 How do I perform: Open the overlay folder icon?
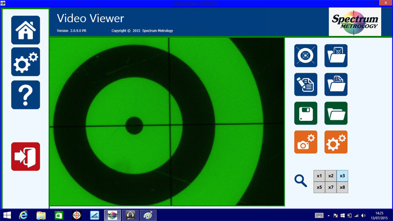336,55
